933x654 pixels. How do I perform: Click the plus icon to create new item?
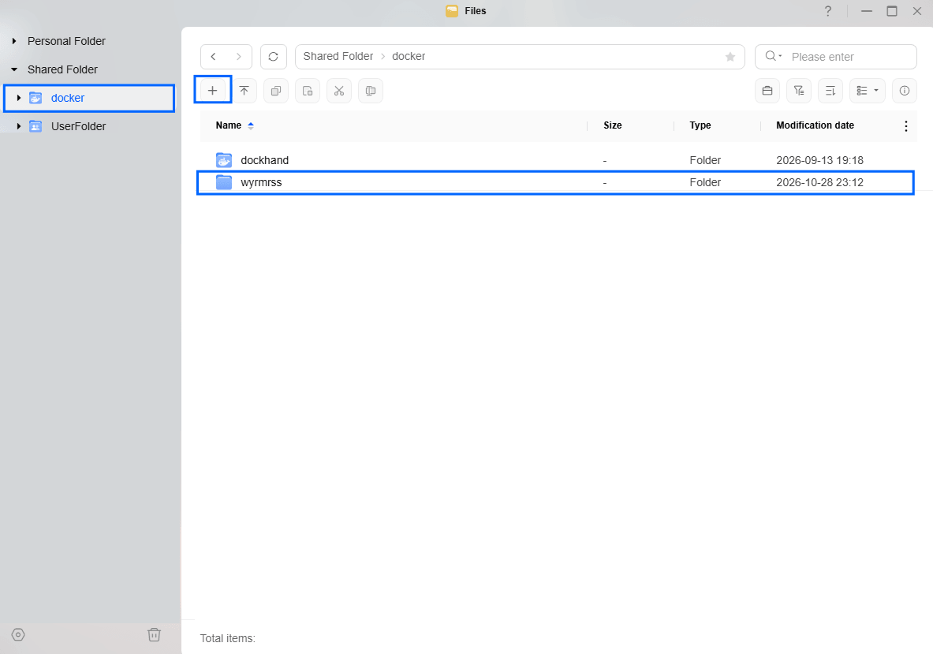click(212, 91)
